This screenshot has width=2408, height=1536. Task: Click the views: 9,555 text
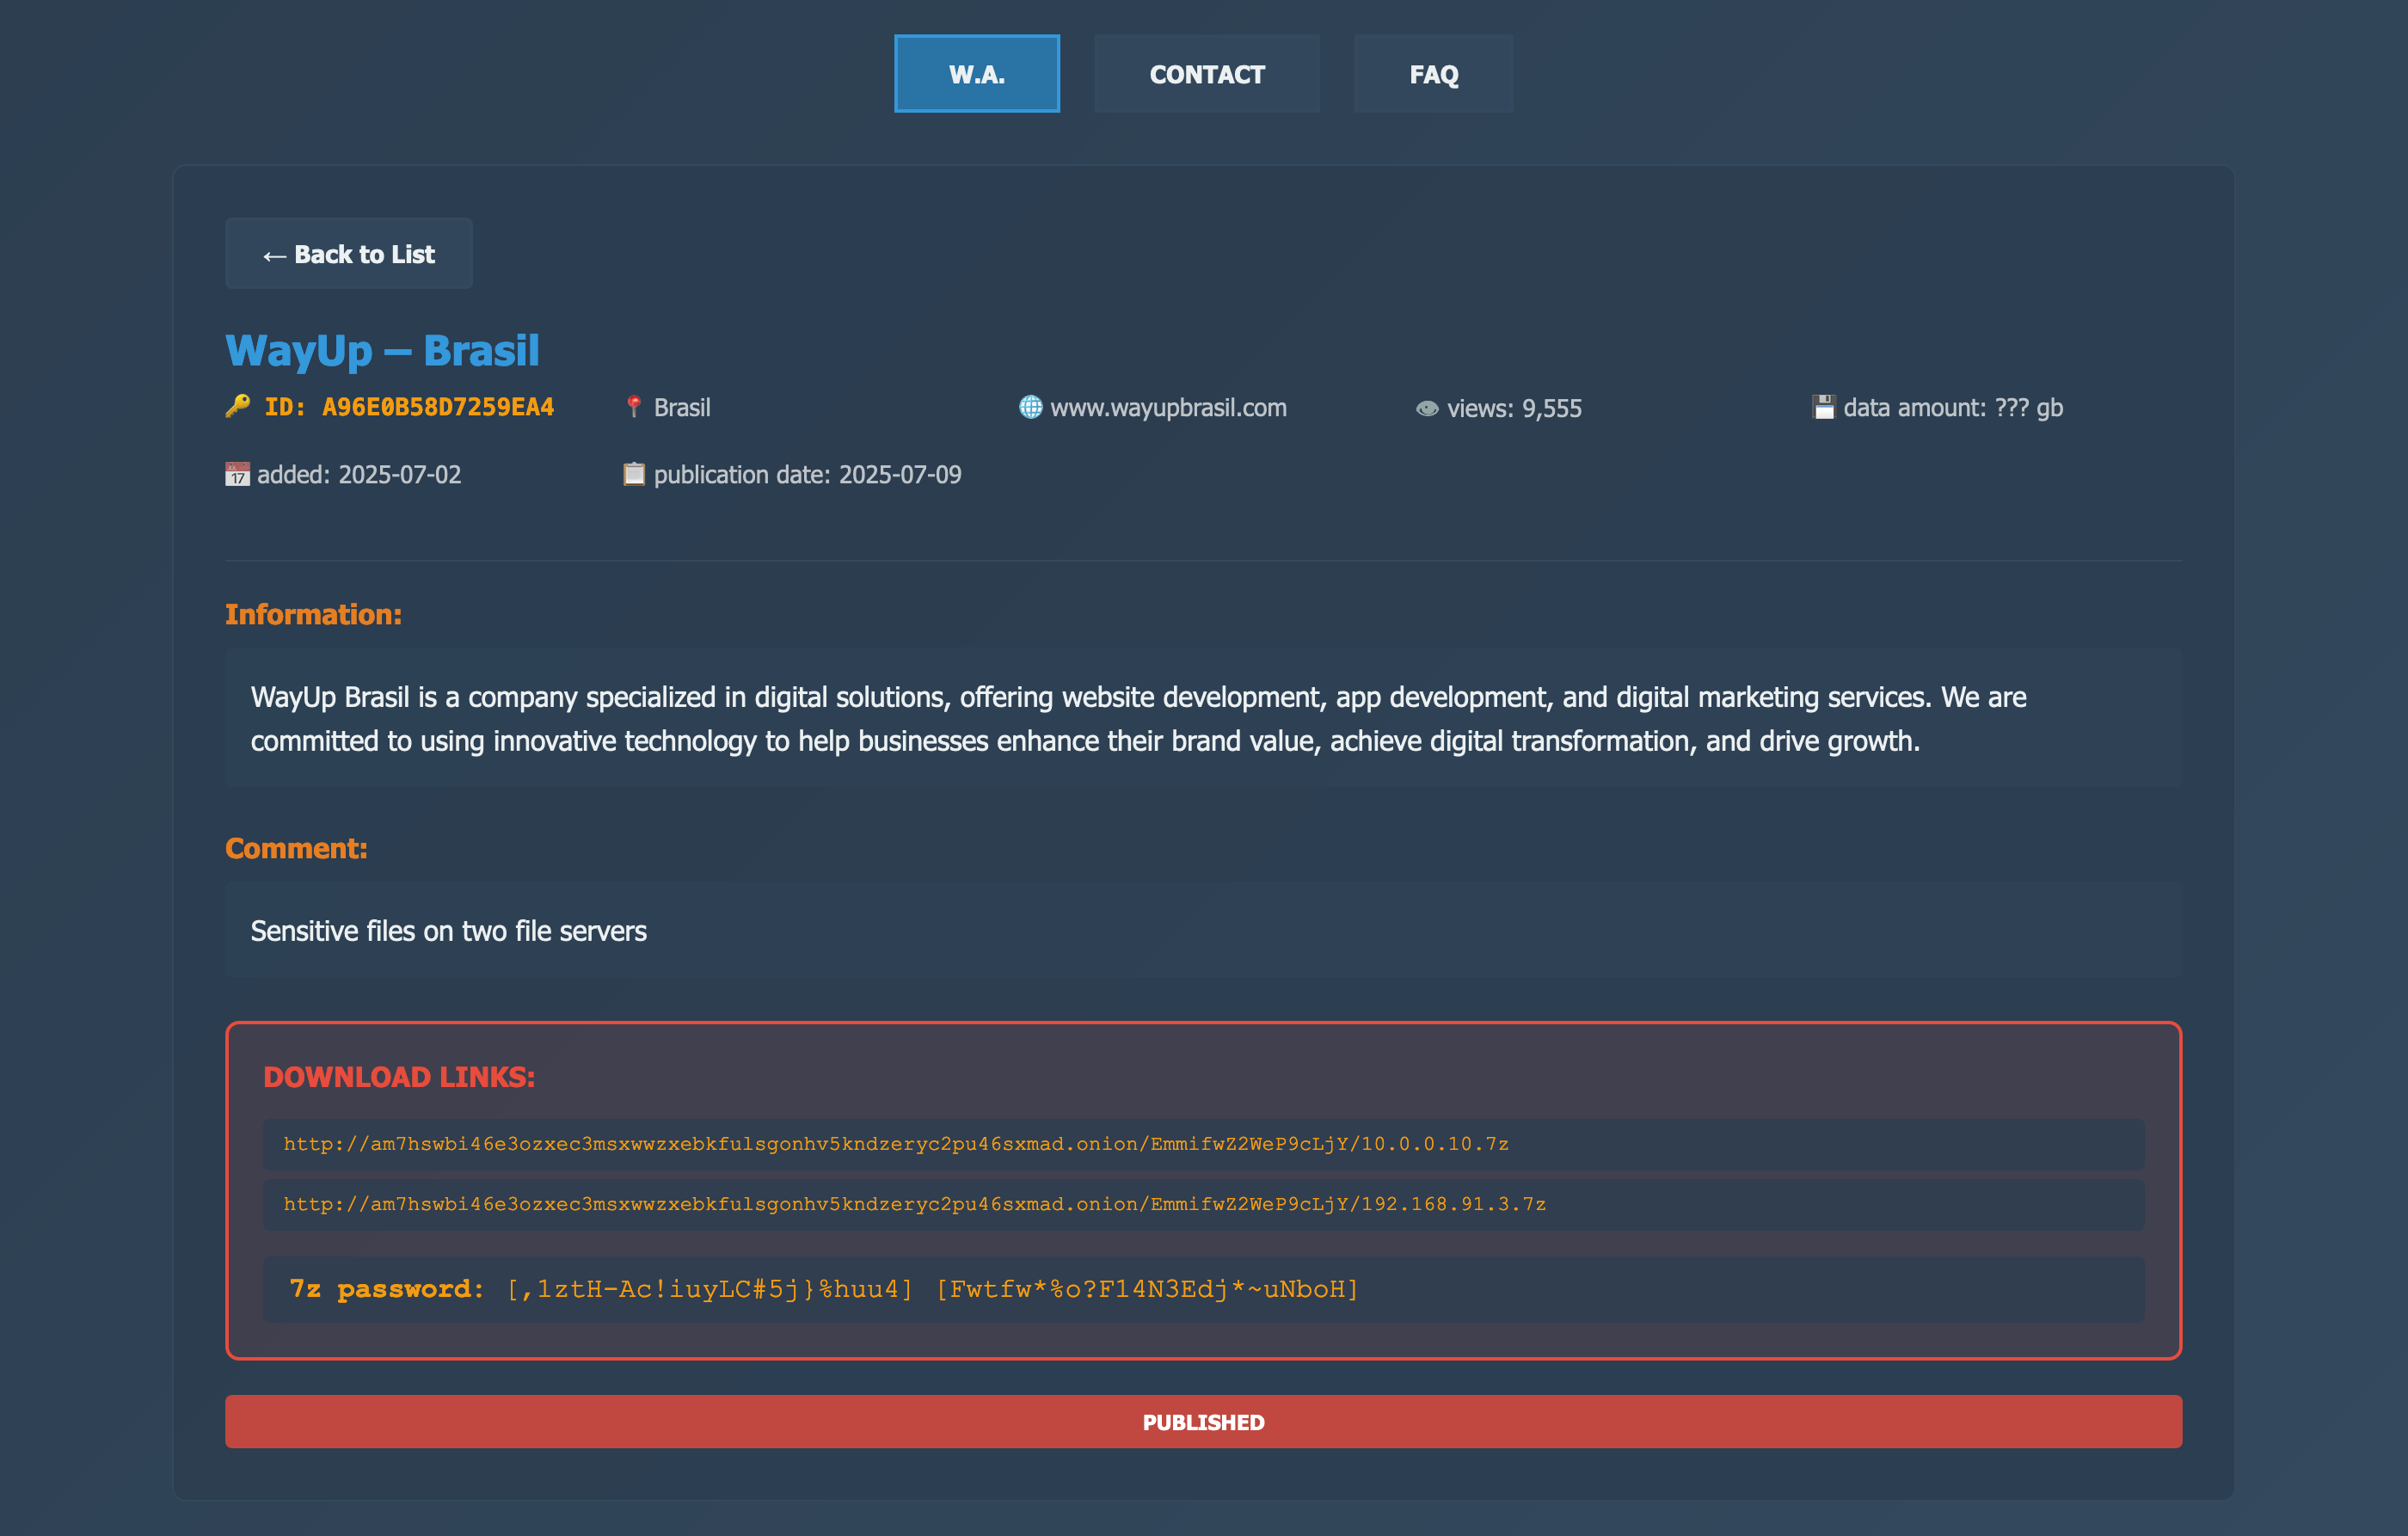tap(1514, 408)
